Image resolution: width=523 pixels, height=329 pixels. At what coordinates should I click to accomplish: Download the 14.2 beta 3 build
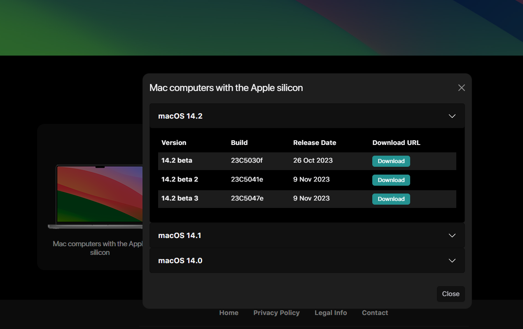391,199
